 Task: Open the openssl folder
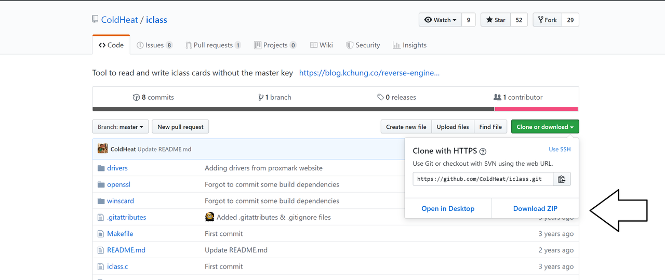(x=118, y=184)
